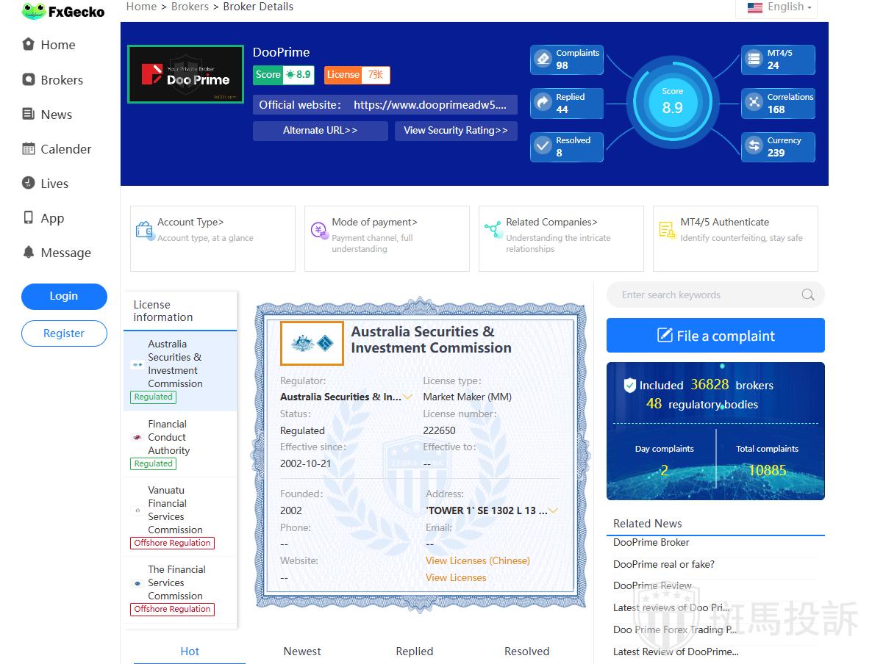Open the Account Type wallet icon
The image size is (872, 664).
[144, 230]
